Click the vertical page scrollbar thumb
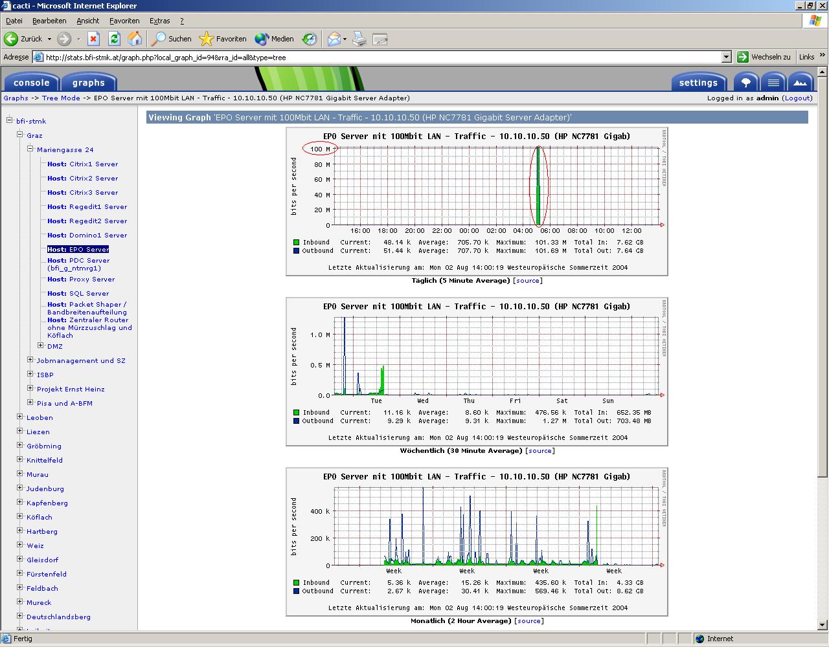 [823, 276]
